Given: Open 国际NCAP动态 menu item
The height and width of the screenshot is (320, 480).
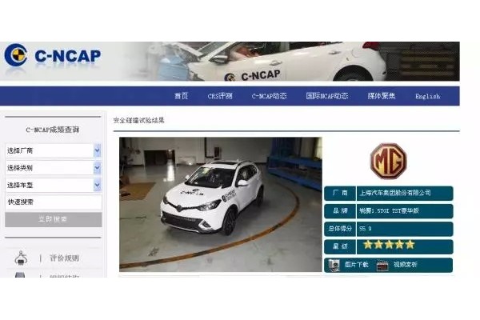Looking at the screenshot, I should click(x=327, y=96).
